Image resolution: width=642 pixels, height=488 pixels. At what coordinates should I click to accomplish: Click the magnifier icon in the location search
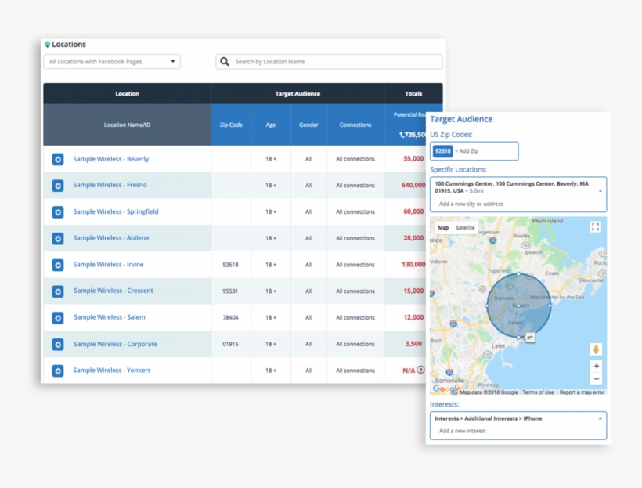[x=225, y=62]
